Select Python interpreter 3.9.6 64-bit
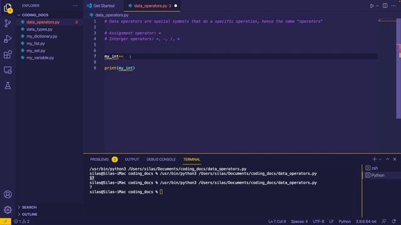This screenshot has height=225, width=401. [x=366, y=221]
